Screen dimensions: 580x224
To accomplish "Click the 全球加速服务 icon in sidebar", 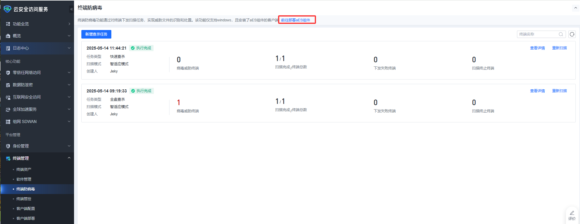I will coord(8,110).
